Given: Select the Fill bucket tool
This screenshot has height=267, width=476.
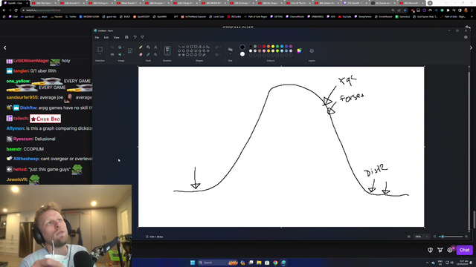Looking at the screenshot, I should coord(148,47).
